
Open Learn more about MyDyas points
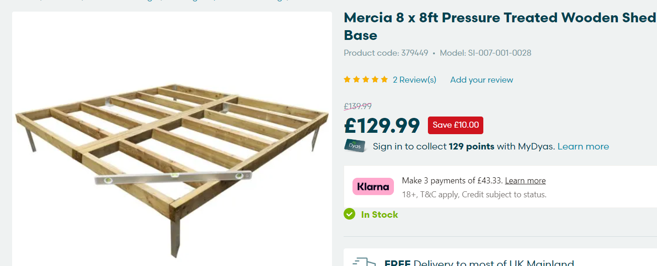[583, 147]
